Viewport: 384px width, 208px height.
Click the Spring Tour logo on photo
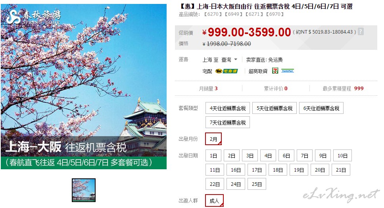pyautogui.click(x=34, y=17)
